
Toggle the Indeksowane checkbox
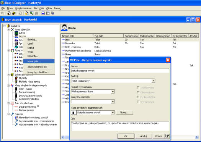tap(138, 87)
